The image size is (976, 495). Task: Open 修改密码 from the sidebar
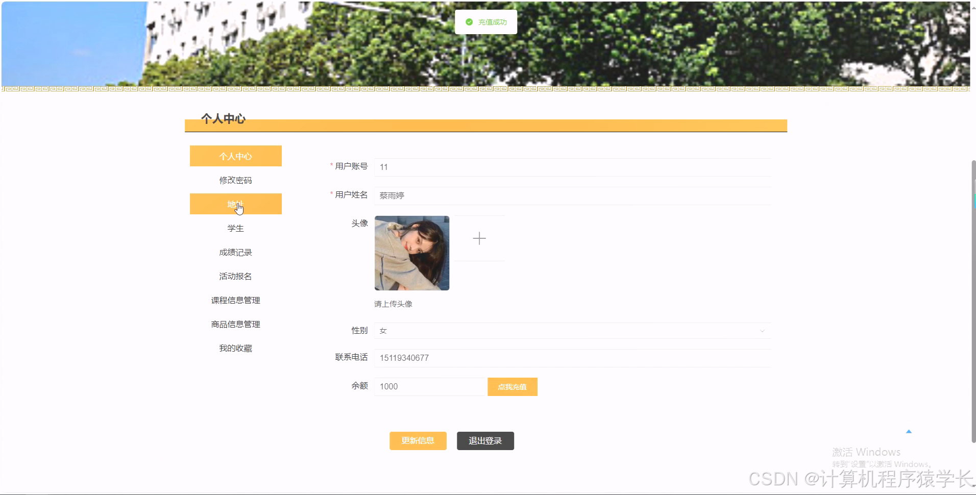tap(235, 180)
